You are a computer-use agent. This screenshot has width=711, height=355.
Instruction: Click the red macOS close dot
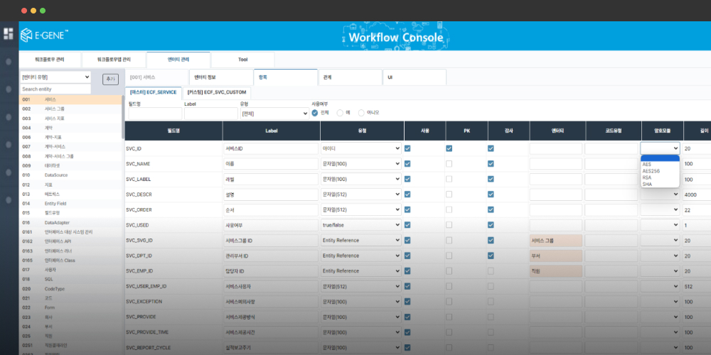24,11
